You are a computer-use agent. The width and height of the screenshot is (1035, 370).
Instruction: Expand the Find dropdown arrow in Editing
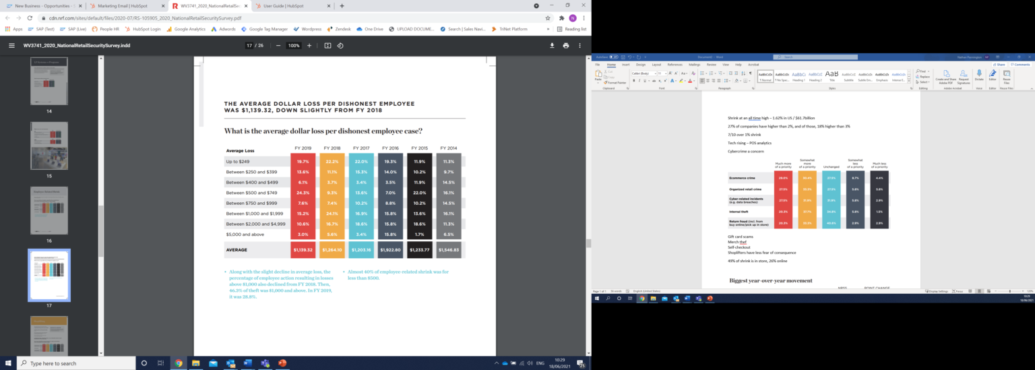coord(929,71)
